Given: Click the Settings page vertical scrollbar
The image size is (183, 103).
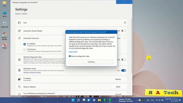Looking at the screenshot, I should tap(132, 46).
